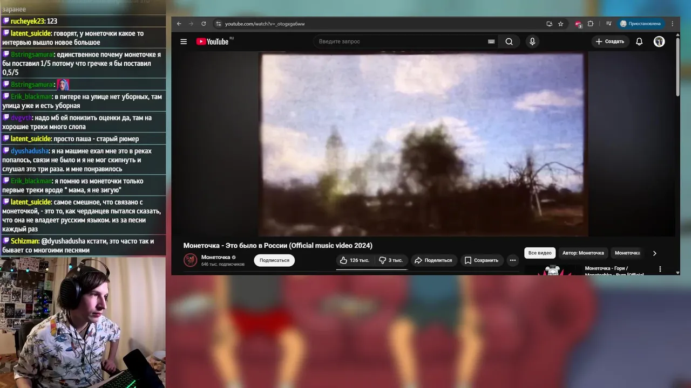Click the Поделиться share button

coord(433,260)
